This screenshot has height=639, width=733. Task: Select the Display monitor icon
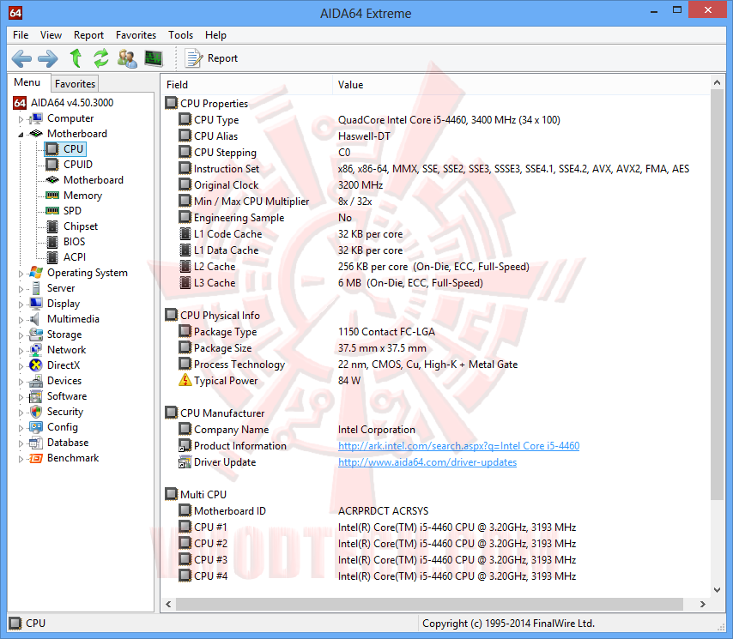point(36,303)
